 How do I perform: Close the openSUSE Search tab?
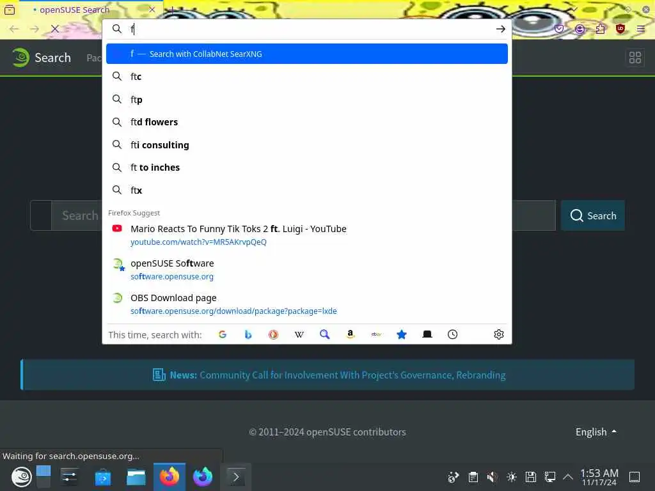(x=152, y=10)
